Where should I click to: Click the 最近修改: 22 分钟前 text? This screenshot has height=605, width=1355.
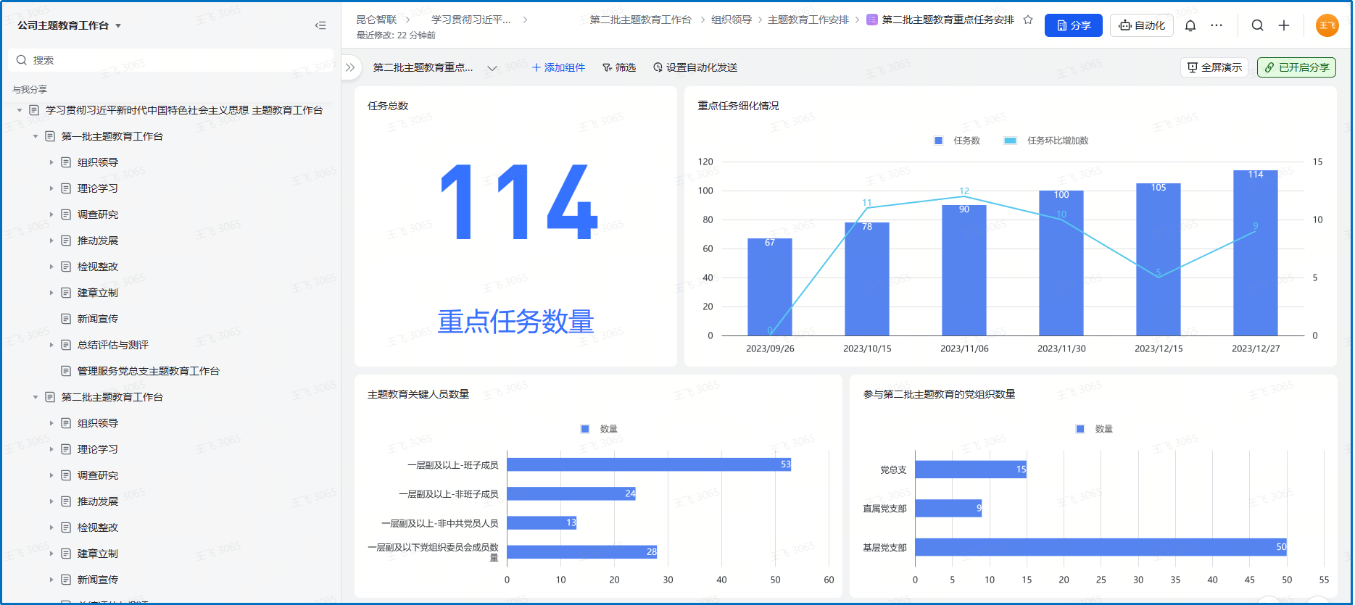pos(396,36)
